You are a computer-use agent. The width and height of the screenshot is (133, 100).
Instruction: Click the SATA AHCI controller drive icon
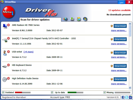tap(5, 40)
